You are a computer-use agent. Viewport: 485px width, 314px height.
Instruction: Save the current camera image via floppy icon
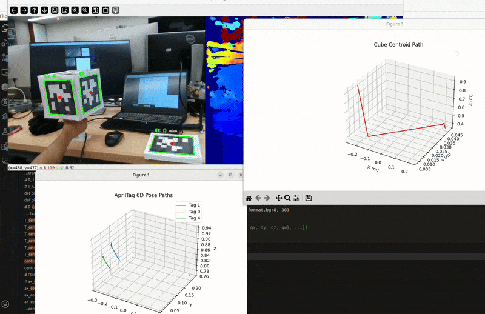pos(95,10)
